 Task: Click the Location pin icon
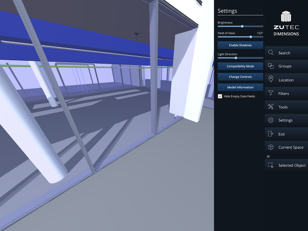coord(271,79)
